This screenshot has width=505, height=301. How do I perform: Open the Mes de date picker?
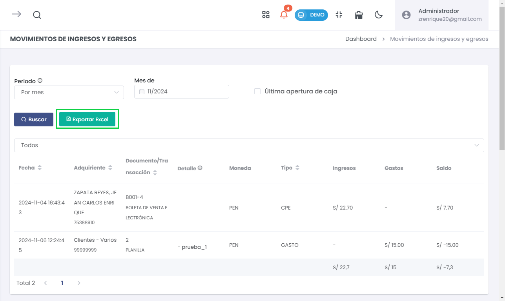coord(181,91)
